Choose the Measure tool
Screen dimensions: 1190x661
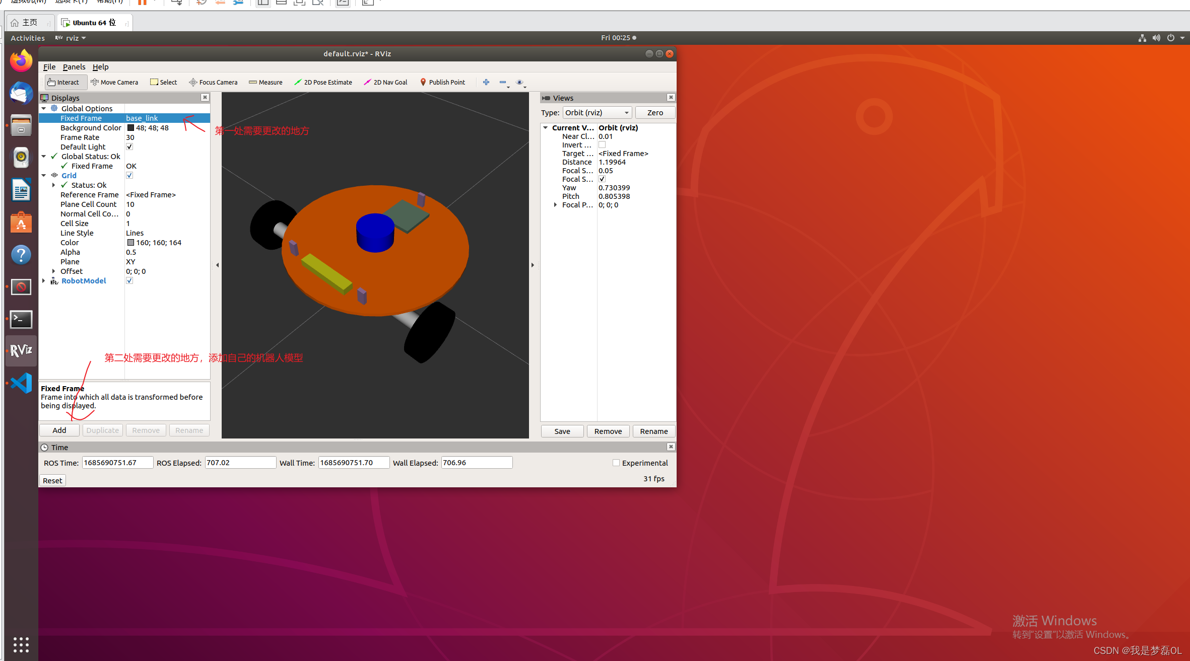(x=266, y=82)
